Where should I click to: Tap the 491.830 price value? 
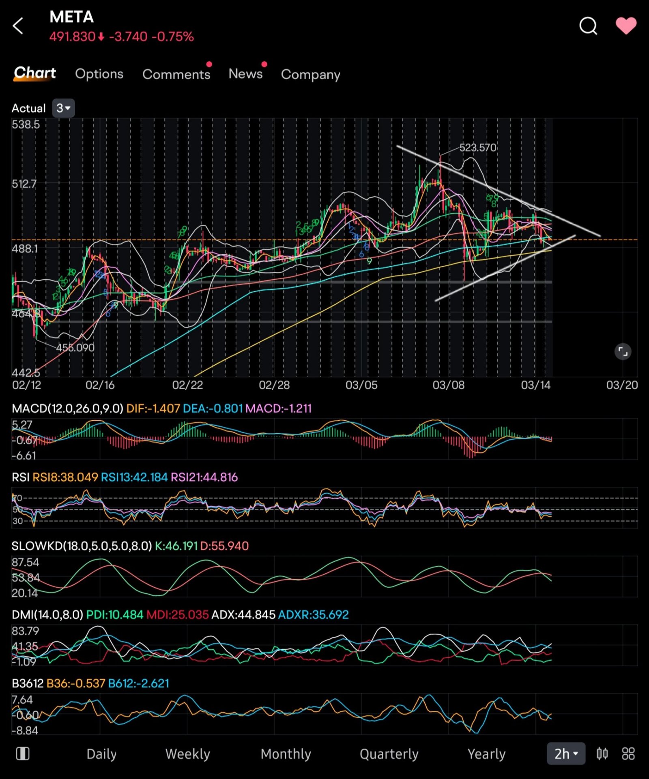pyautogui.click(x=72, y=37)
